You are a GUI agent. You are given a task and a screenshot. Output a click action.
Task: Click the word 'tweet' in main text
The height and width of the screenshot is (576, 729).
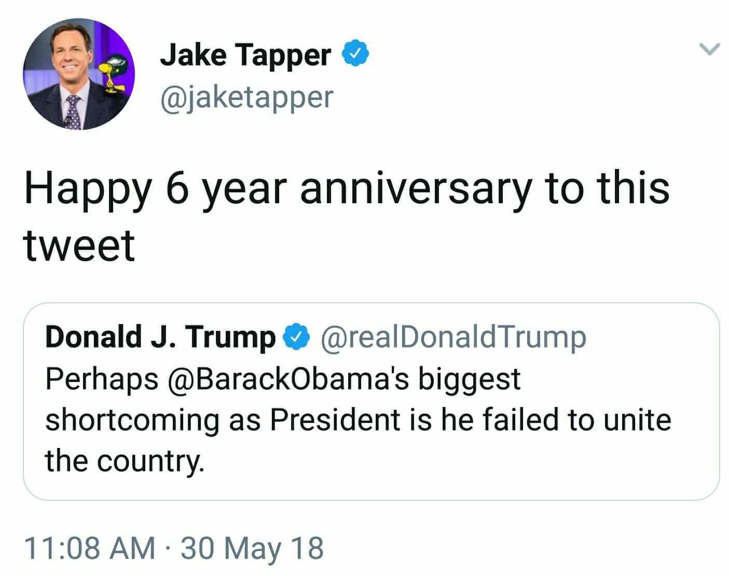point(79,245)
